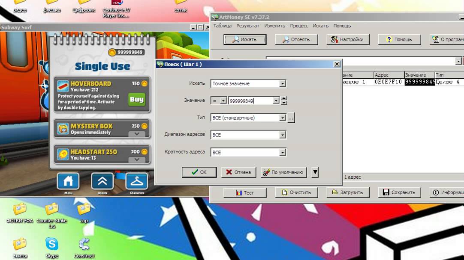The image size is (464, 260).
Task: Open the Таблица menu
Action: (222, 26)
